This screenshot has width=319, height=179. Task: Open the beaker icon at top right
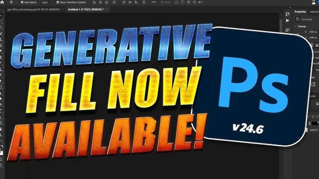[x=314, y=2]
